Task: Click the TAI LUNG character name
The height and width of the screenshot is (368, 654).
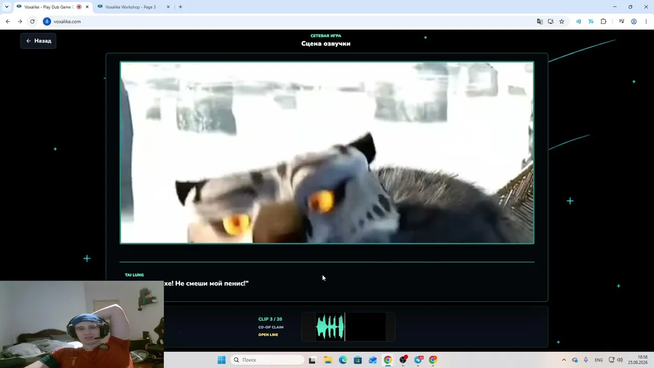Action: [x=134, y=275]
